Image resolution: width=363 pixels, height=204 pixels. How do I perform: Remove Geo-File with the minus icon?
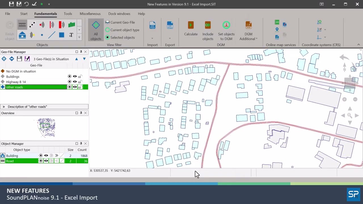tap(12, 59)
